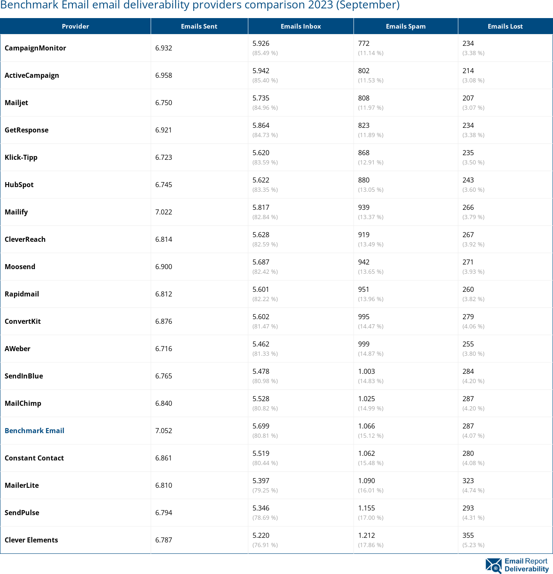The width and height of the screenshot is (553, 574).
Task: Click HubSpot's spam count 880
Action: tap(364, 180)
